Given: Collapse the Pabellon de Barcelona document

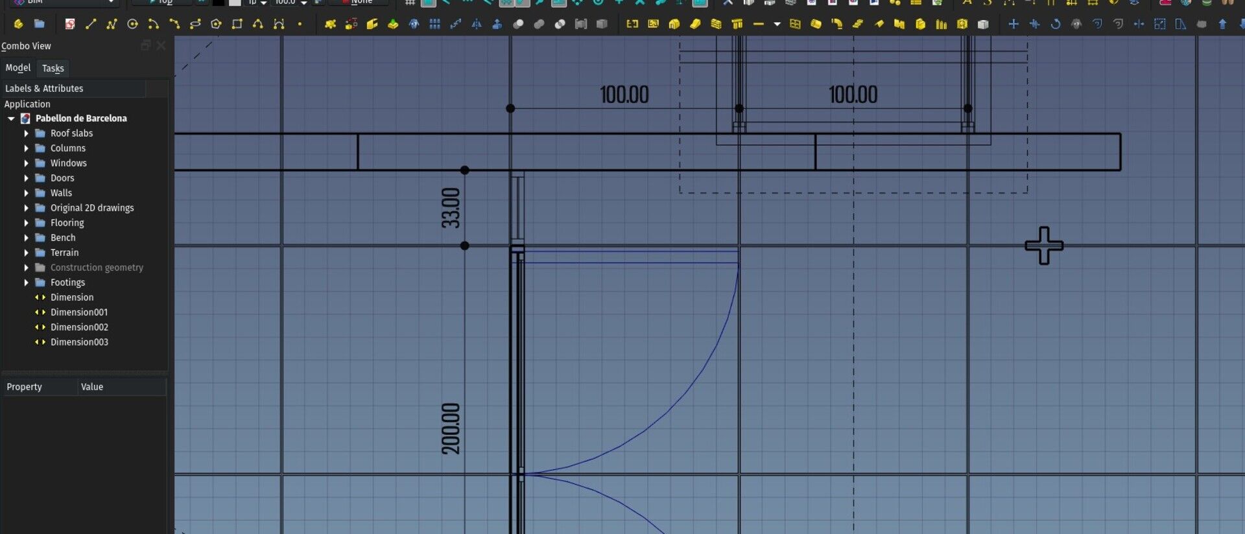Looking at the screenshot, I should coord(11,119).
